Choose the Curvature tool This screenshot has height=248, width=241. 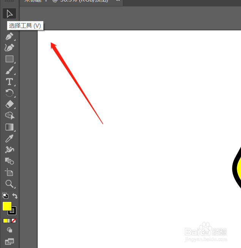(x=9, y=48)
